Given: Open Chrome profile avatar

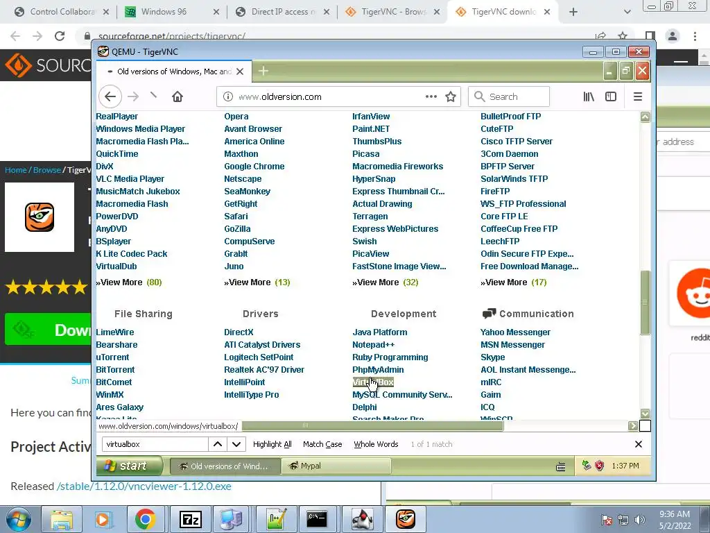Looking at the screenshot, I should pos(673,36).
